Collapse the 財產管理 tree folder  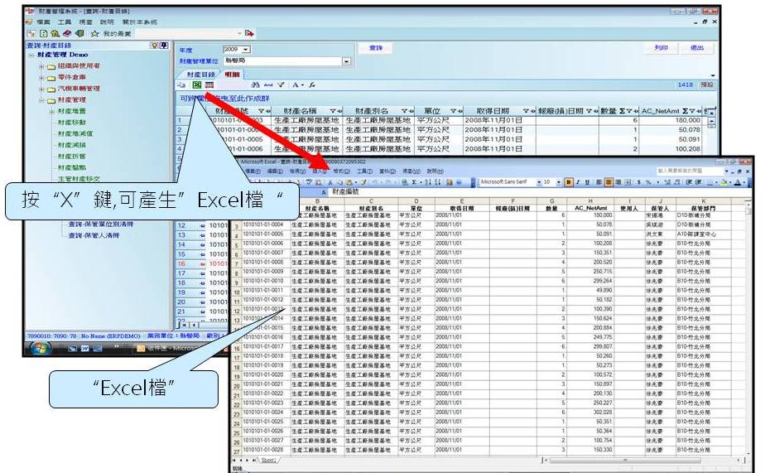pyautogui.click(x=41, y=99)
